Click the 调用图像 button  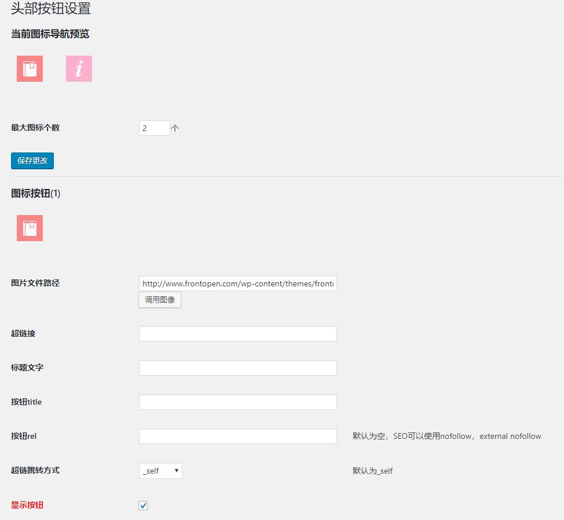coord(160,300)
